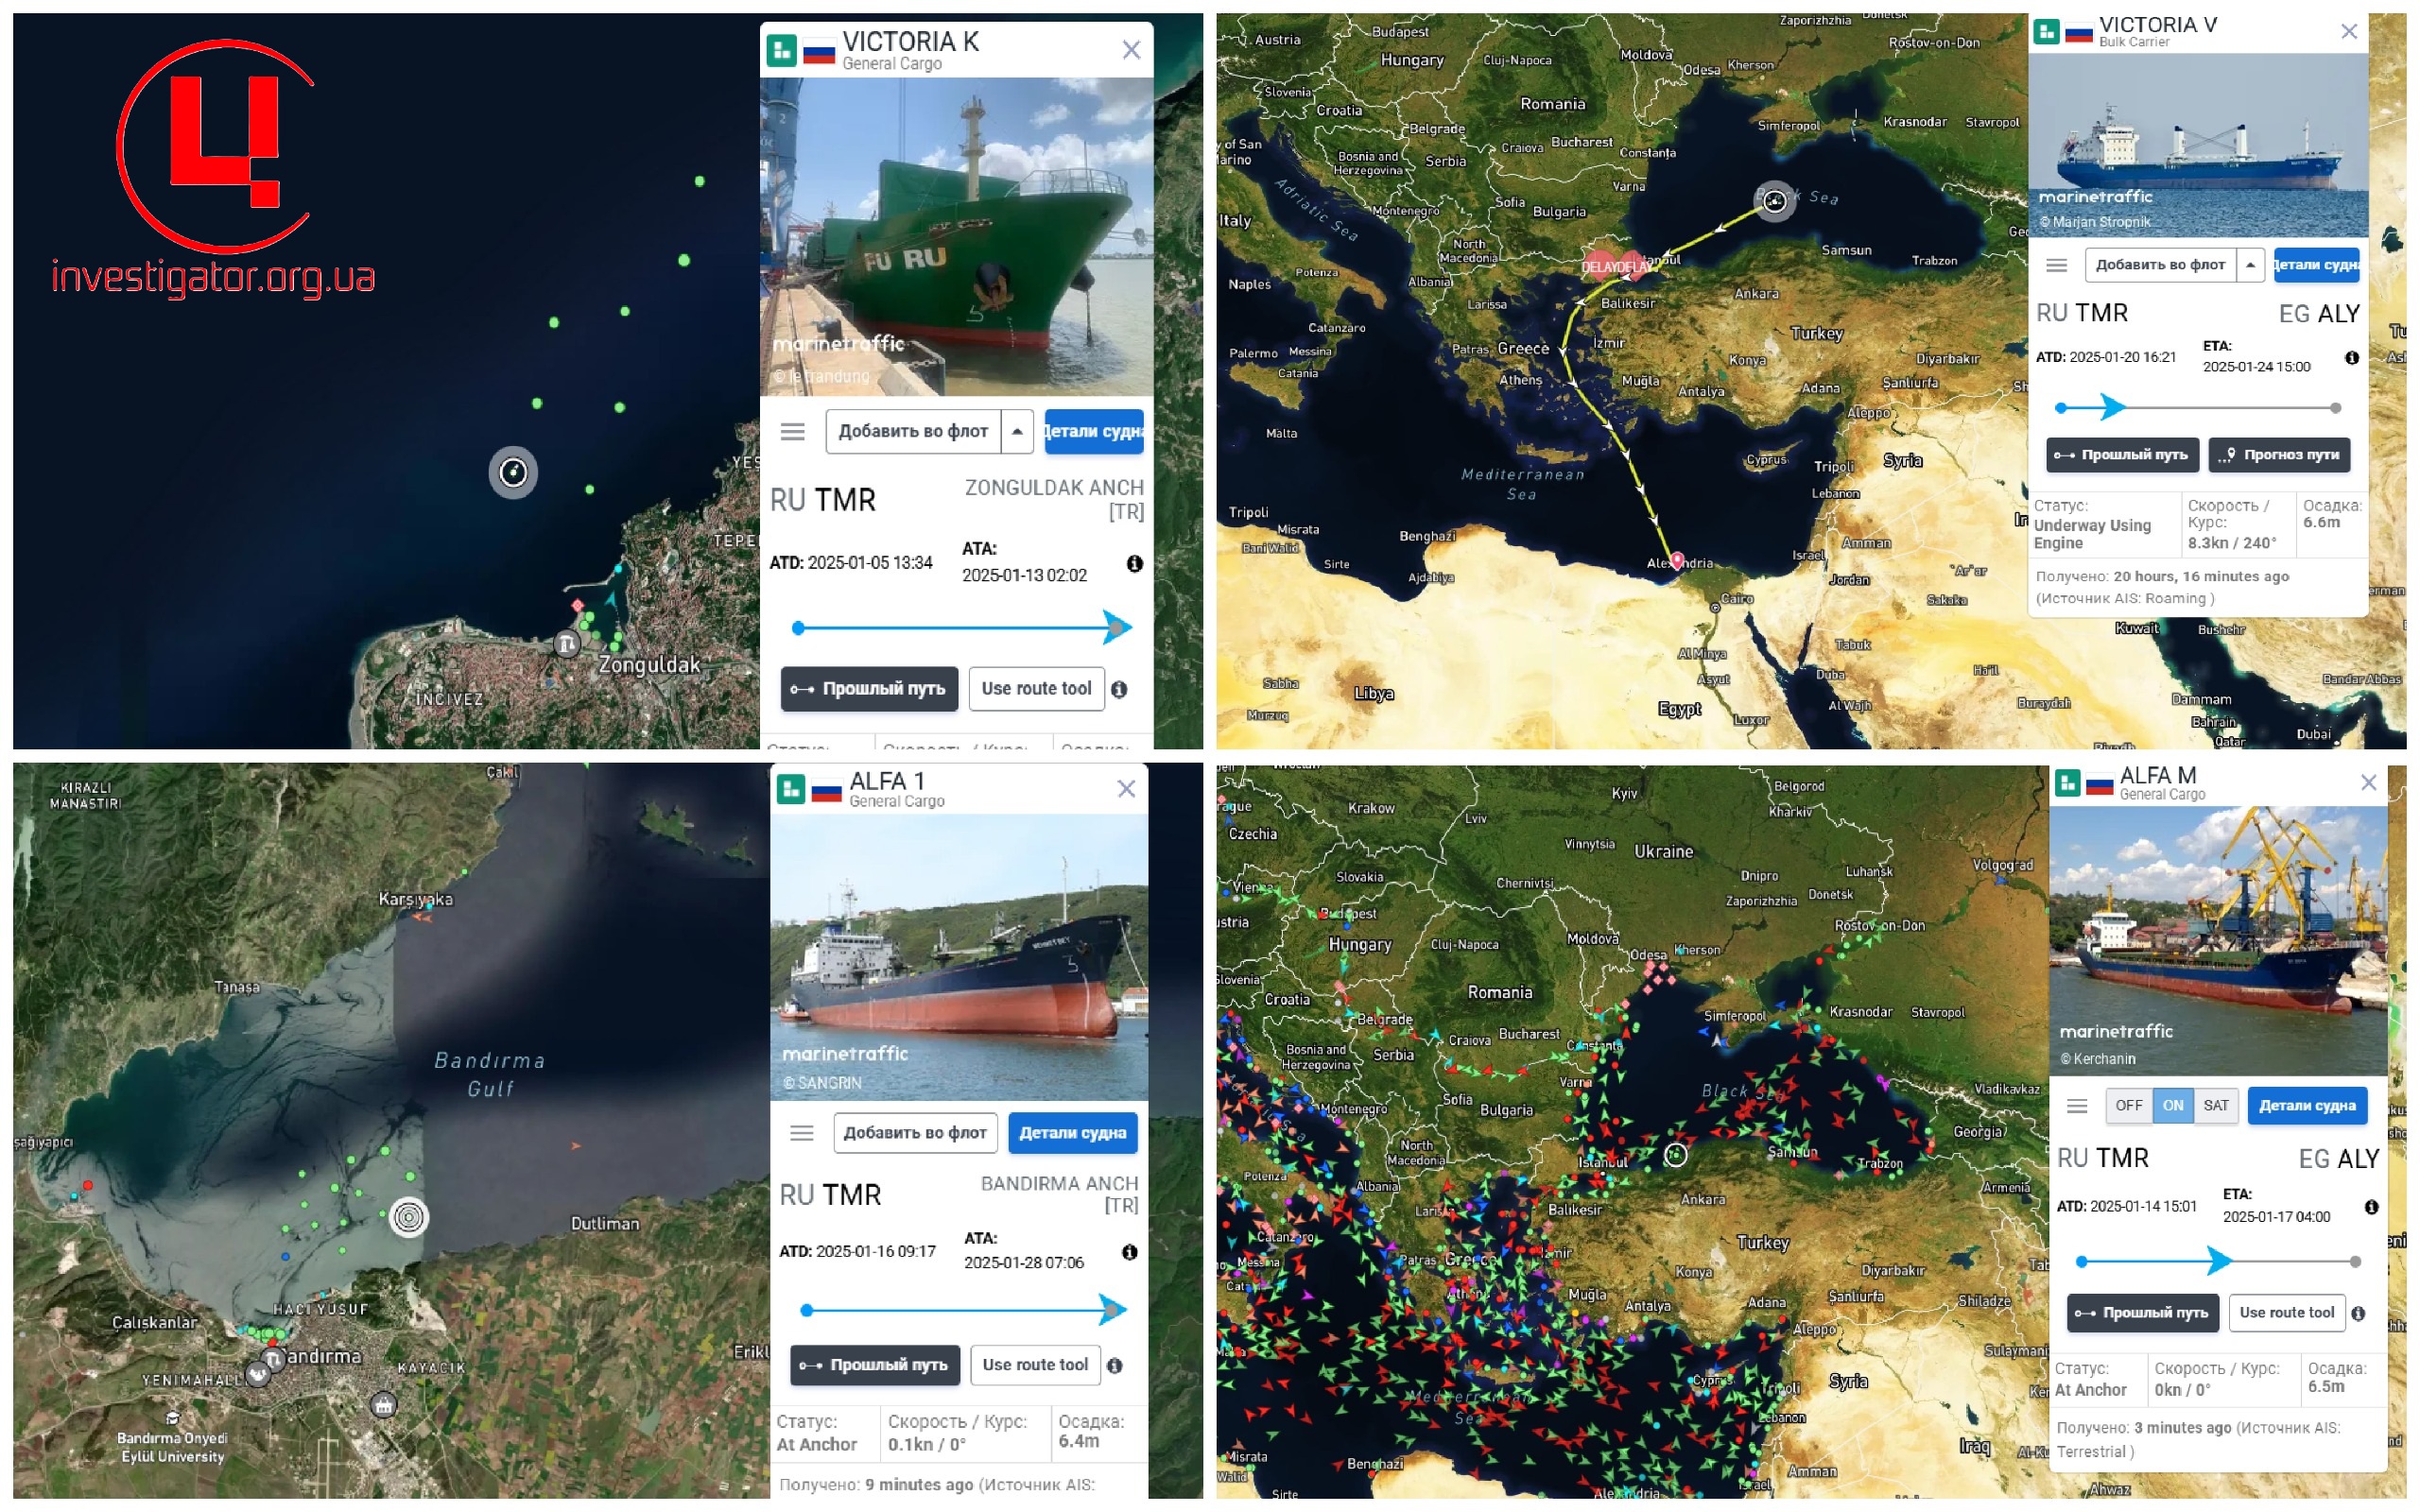Click anchored ALFA 1 marker in Bandirma Gulf
The width and height of the screenshot is (2420, 1512).
tap(408, 1217)
